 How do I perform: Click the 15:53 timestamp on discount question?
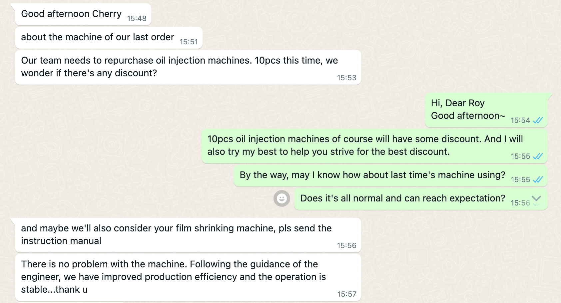click(346, 78)
